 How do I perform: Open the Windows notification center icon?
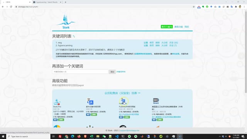pos(243,136)
